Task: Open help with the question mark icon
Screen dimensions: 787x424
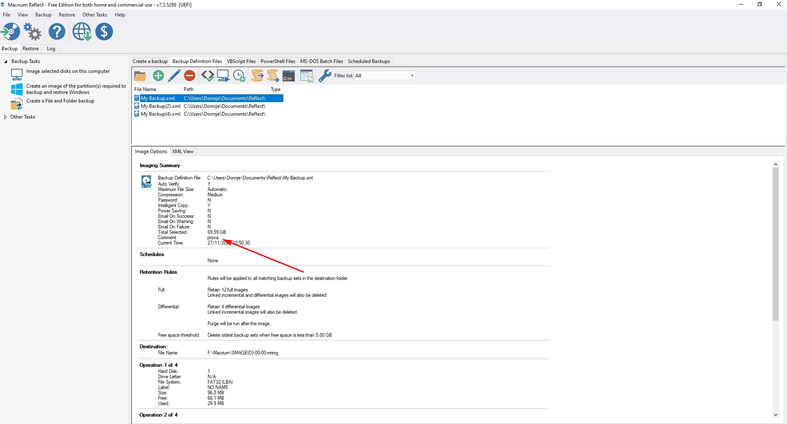Action: coord(57,32)
